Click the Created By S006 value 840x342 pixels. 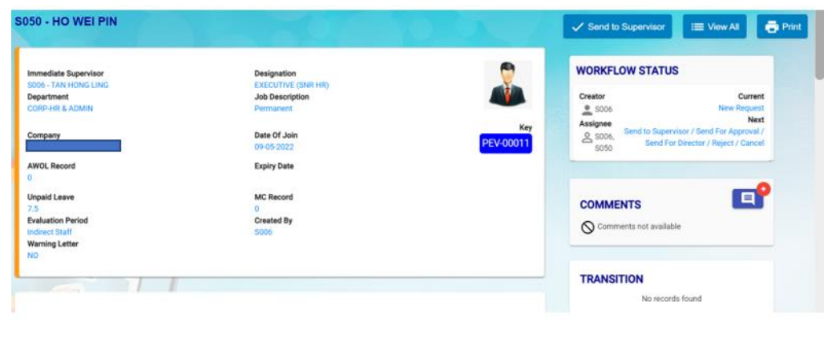tap(263, 231)
